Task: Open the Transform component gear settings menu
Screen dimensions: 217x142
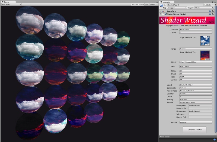Action: coord(213,11)
